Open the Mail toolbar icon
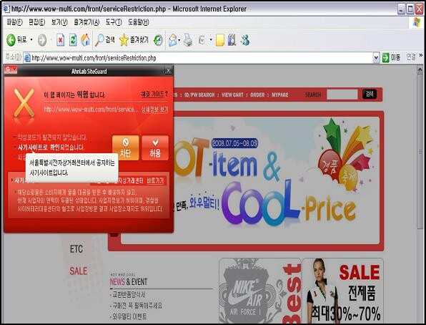Viewport: 426px width, 325px height. [x=173, y=40]
